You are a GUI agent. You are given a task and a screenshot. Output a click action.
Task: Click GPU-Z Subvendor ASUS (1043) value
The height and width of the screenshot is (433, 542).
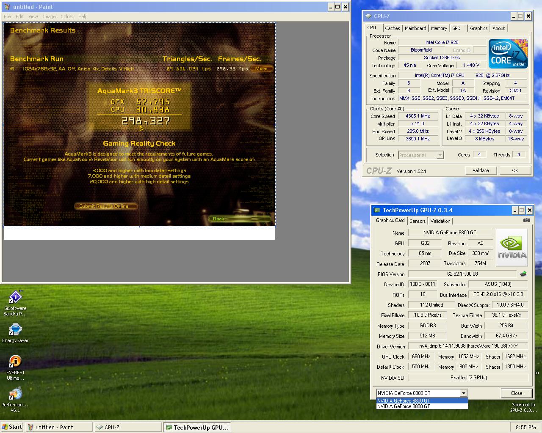point(498,284)
